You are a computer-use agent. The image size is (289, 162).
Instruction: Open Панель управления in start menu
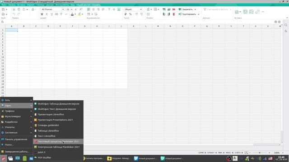(x=17, y=139)
